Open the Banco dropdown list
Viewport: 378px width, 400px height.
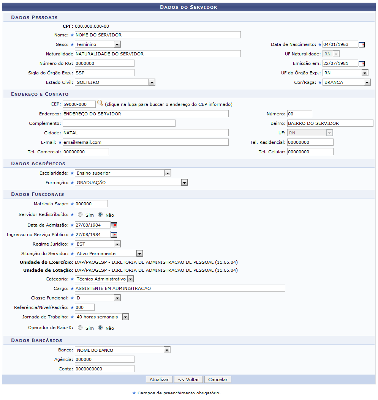(x=123, y=350)
